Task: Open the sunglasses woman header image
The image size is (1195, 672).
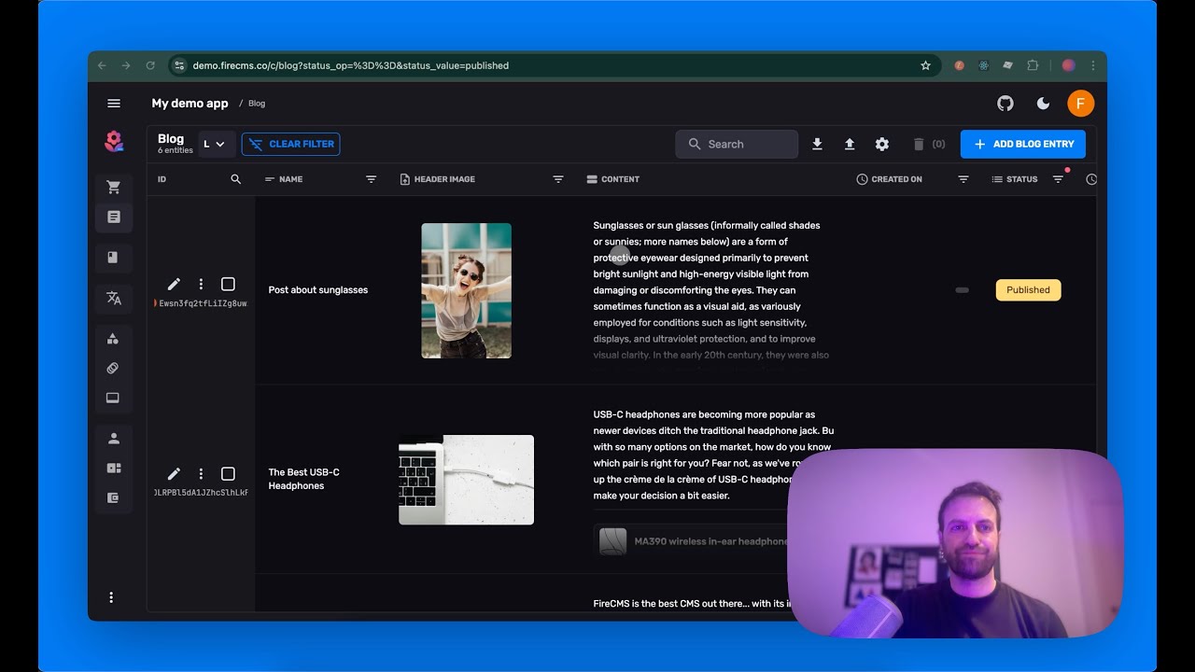Action: point(466,290)
